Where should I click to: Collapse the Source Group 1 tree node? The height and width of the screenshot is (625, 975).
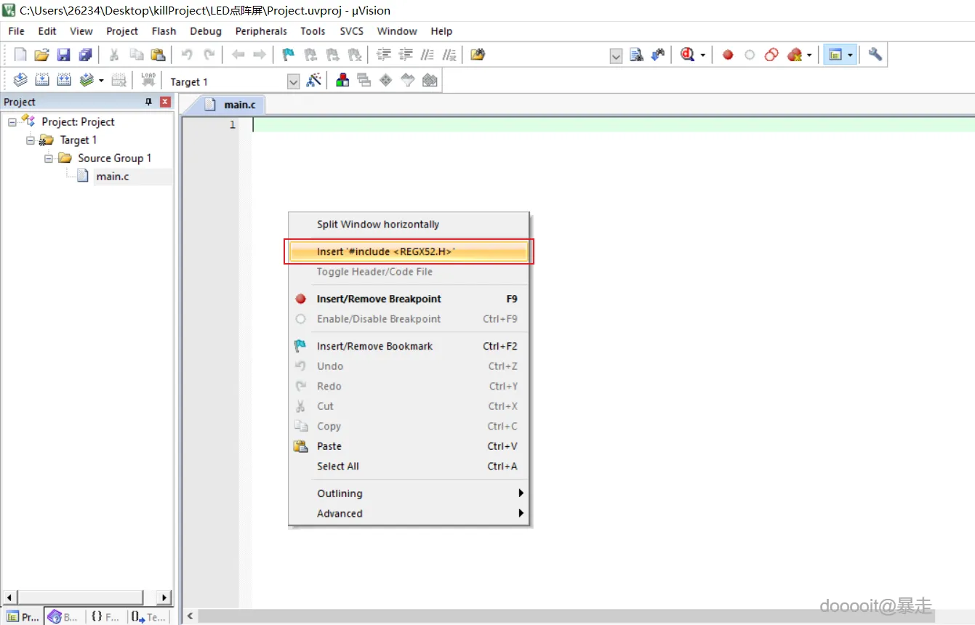pyautogui.click(x=49, y=158)
